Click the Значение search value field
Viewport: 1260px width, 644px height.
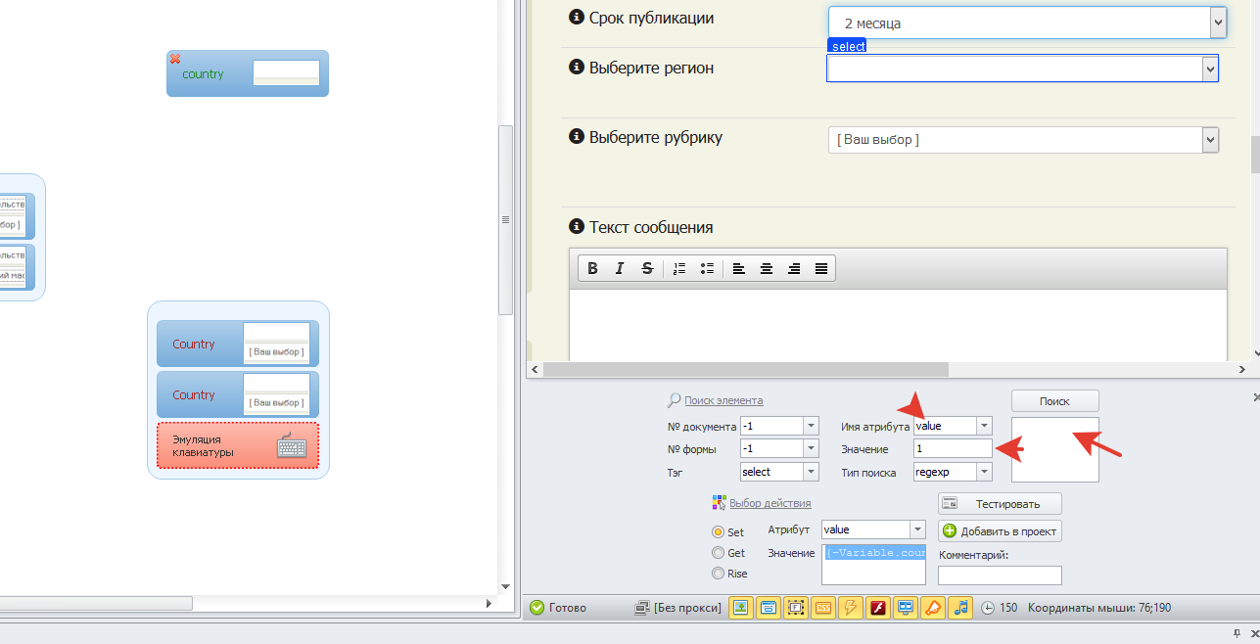pos(953,448)
